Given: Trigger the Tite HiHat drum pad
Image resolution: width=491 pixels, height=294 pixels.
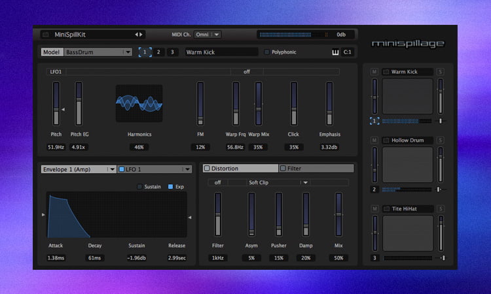Looking at the screenshot, I should point(408,233).
